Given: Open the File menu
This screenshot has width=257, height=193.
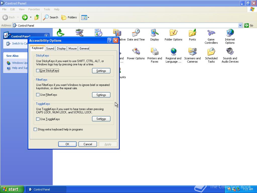Looking at the screenshot, I should click(4, 9).
